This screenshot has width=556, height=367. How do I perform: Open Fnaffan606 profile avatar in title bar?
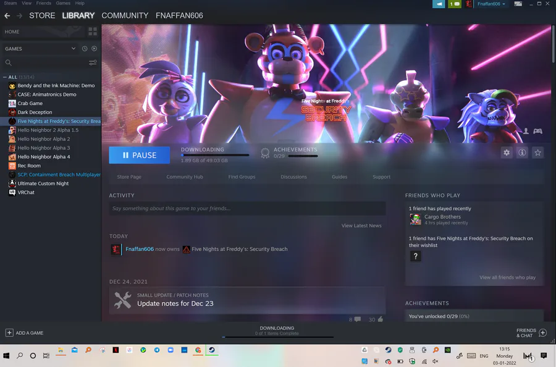tap(469, 4)
